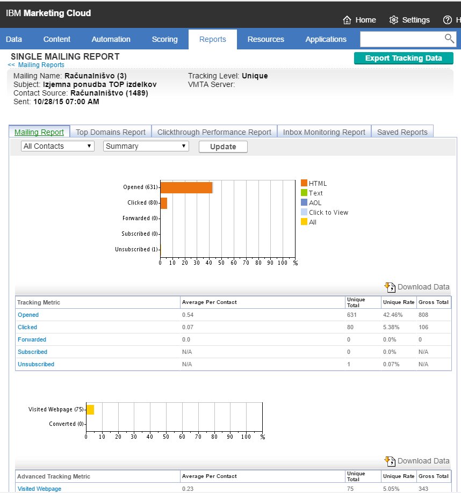Open the Scoring menu
The height and width of the screenshot is (493, 461).
(x=165, y=39)
